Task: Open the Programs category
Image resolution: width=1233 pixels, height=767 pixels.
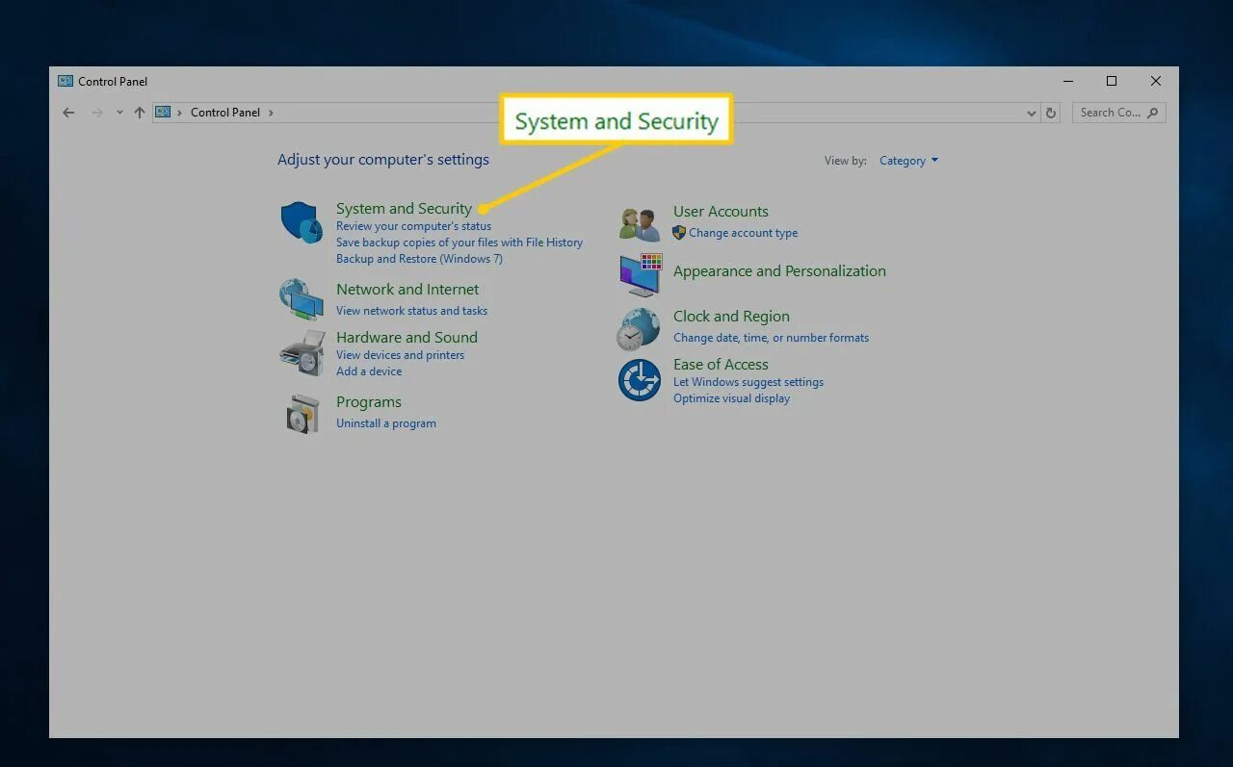Action: point(369,402)
